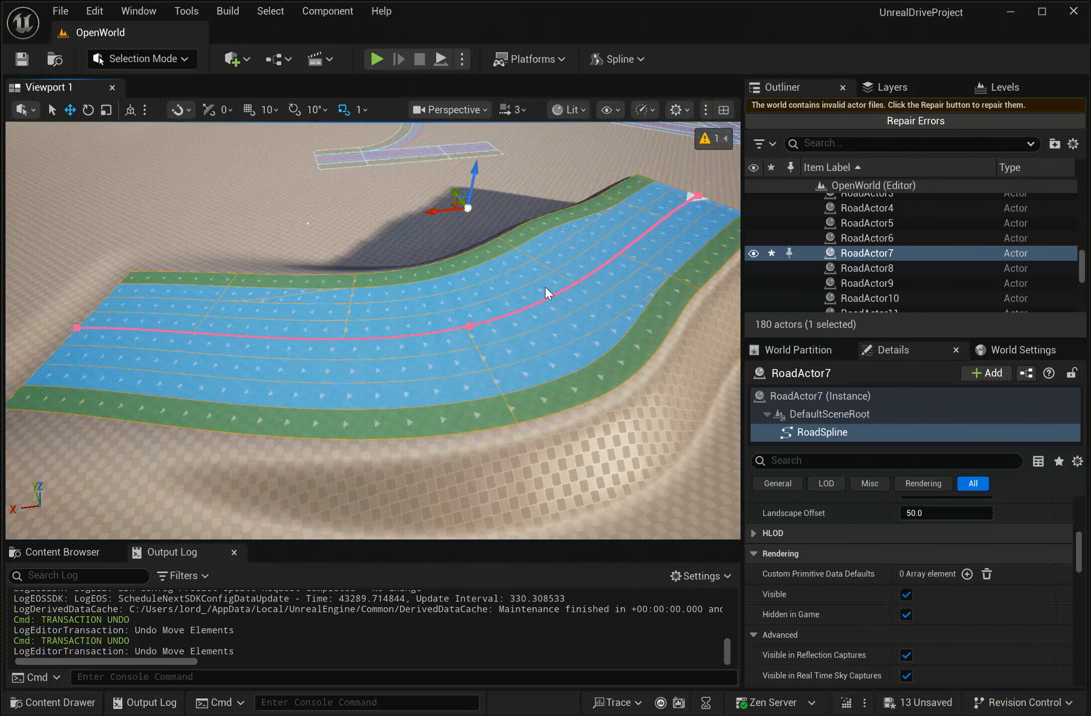Start Play in Editor
The width and height of the screenshot is (1091, 716).
coord(377,59)
